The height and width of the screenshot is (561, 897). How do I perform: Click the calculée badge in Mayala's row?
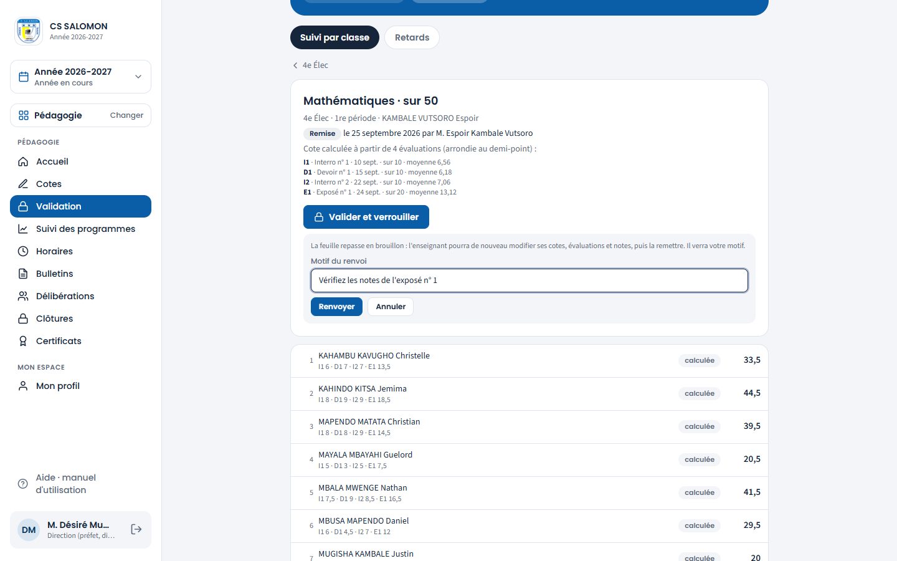pos(700,459)
